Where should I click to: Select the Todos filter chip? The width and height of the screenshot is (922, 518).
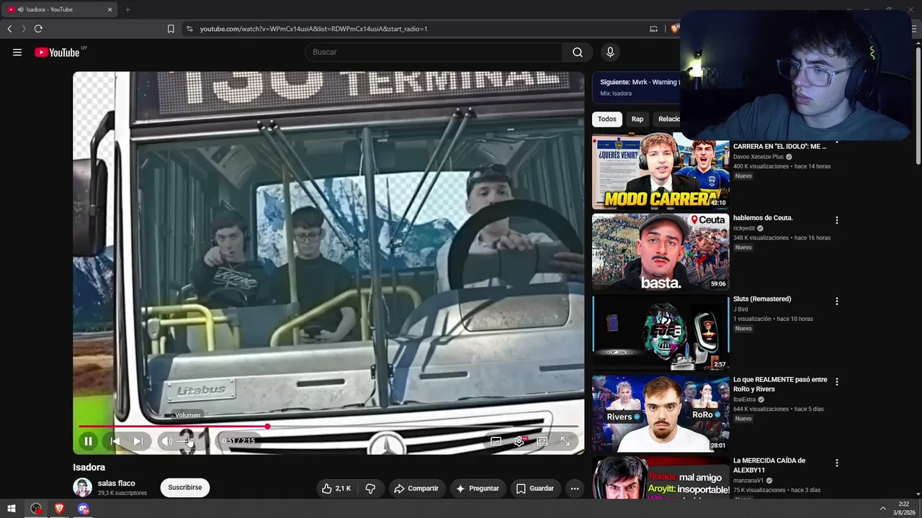[x=607, y=119]
